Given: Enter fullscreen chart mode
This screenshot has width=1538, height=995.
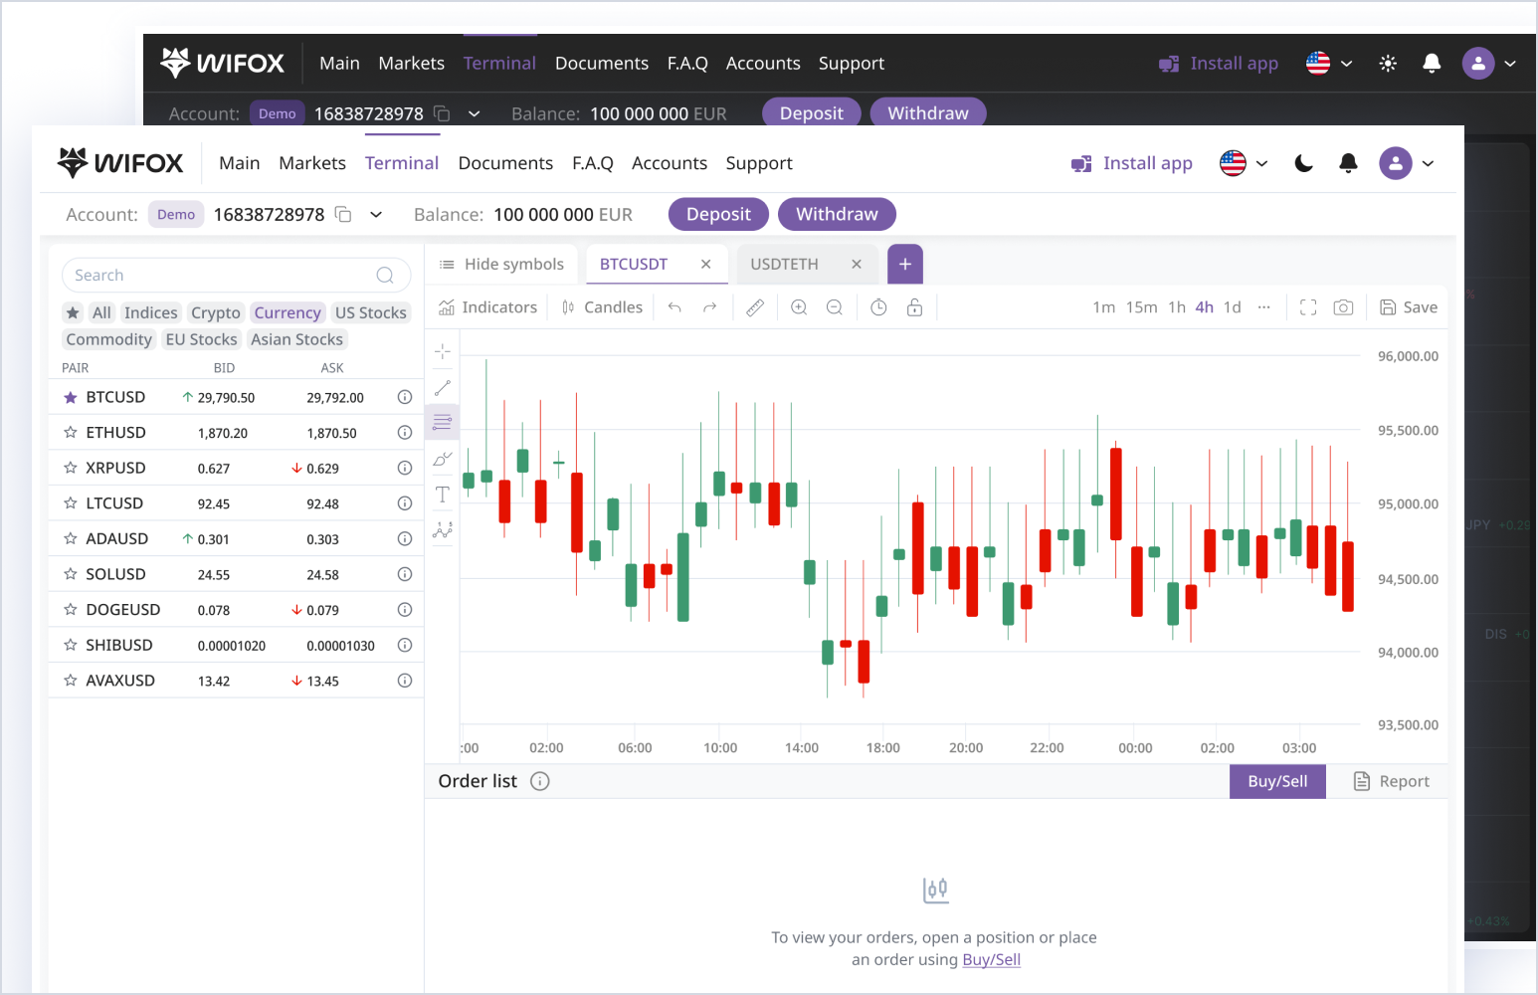Looking at the screenshot, I should tap(1308, 307).
